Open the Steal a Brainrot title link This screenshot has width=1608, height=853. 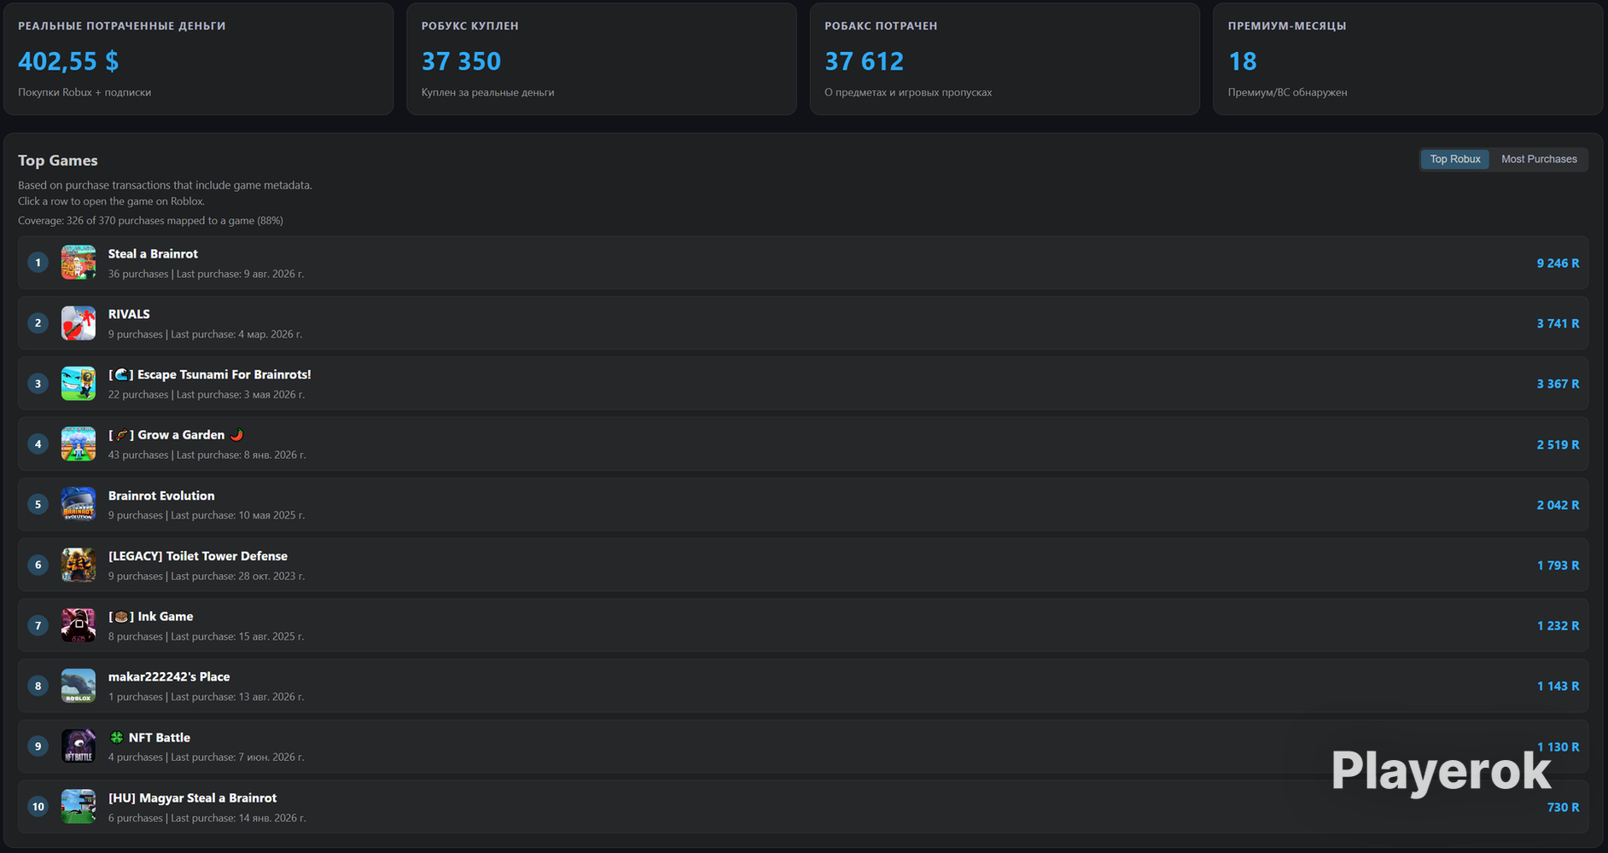[x=153, y=254]
